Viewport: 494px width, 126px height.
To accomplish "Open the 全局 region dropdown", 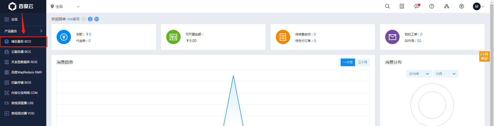I will coord(66,6).
